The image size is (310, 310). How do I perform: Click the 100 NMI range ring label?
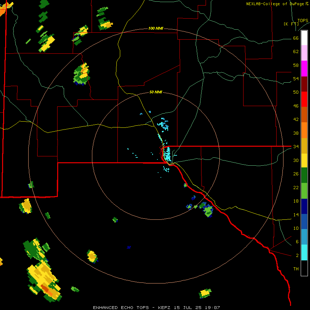(156, 28)
